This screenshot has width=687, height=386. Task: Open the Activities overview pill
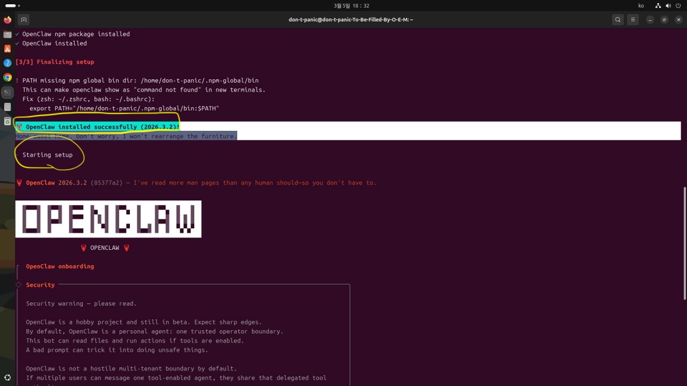click(x=12, y=5)
